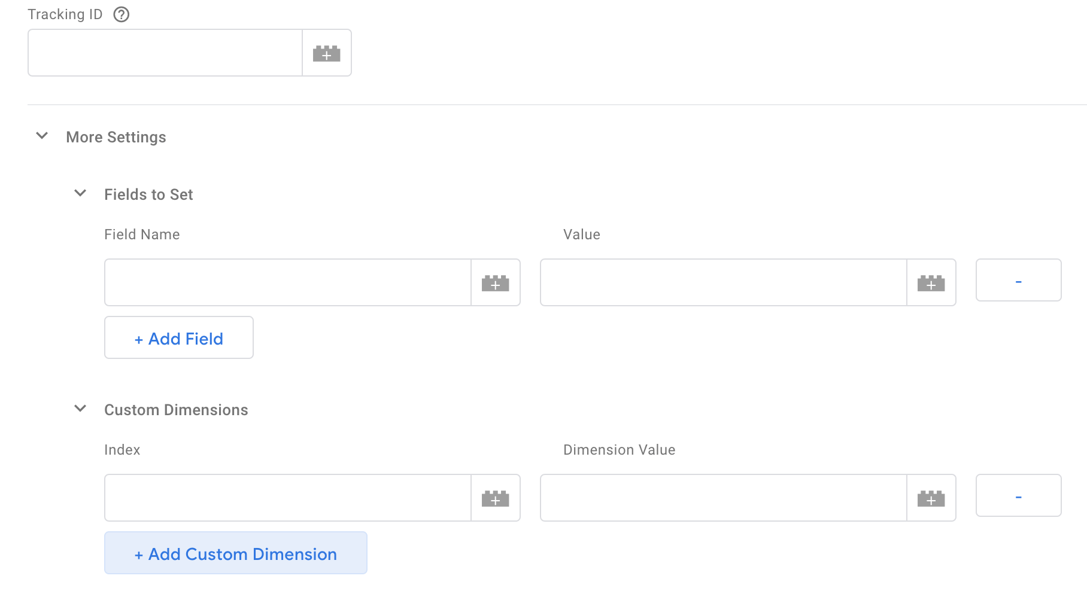This screenshot has height=609, width=1087.
Task: Focus the Field Name input box
Action: tap(288, 283)
